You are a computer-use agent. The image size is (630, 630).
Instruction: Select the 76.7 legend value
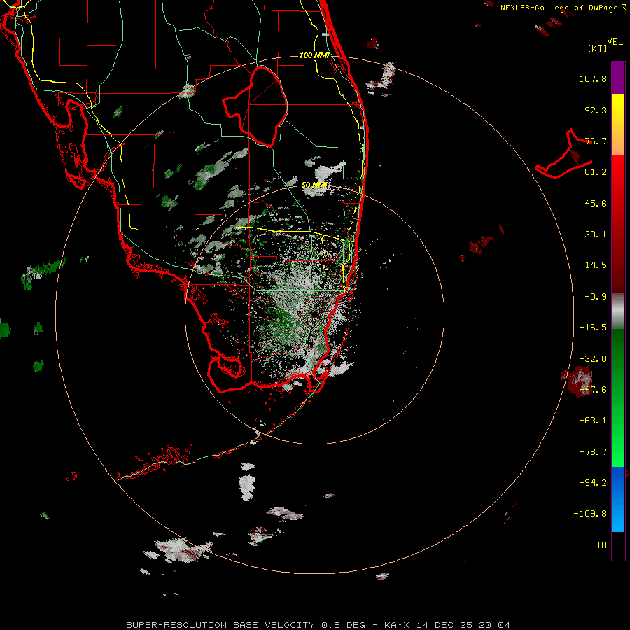(596, 141)
